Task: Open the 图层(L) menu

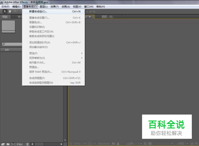Action: 43,7
